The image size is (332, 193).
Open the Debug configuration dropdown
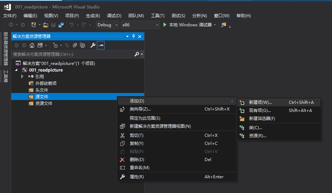(x=107, y=25)
